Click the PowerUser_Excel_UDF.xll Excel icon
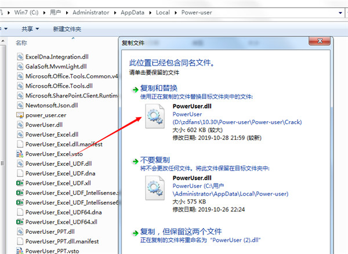Screen dimensions: 348x254 pyautogui.click(x=20, y=183)
